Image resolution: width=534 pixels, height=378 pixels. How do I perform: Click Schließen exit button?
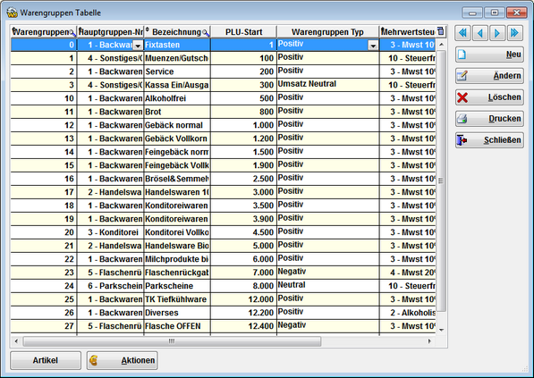[489, 140]
